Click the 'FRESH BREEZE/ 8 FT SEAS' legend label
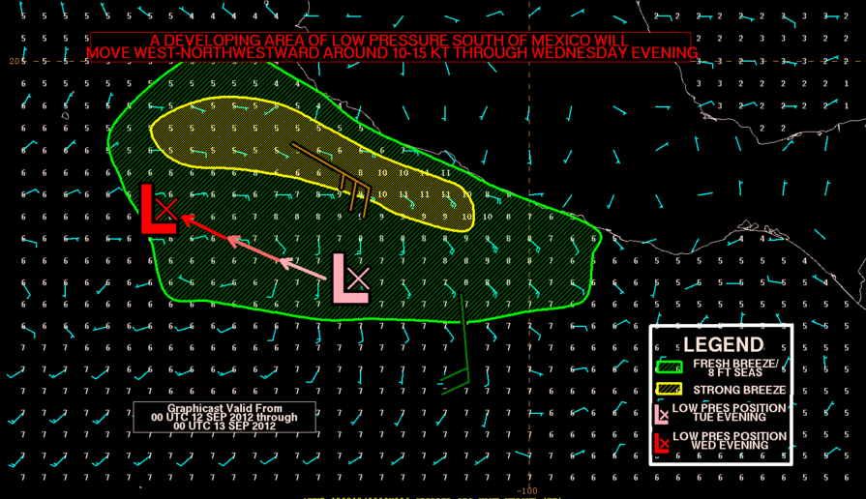Screen dimensions: 866x499 click(x=735, y=367)
